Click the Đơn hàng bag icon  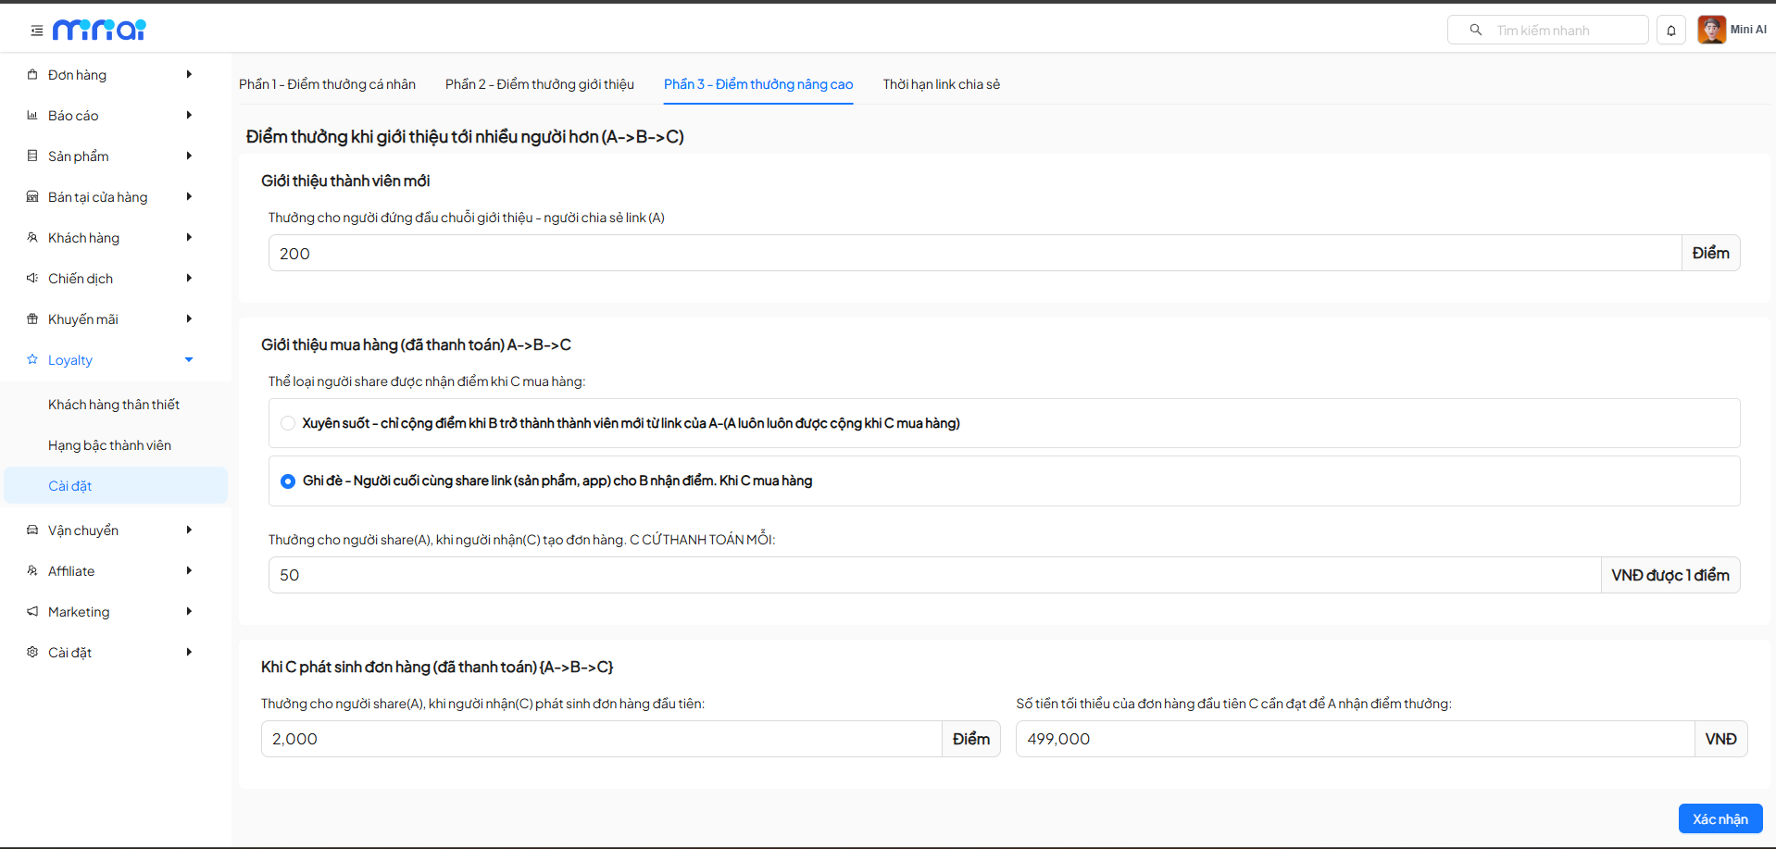click(32, 75)
